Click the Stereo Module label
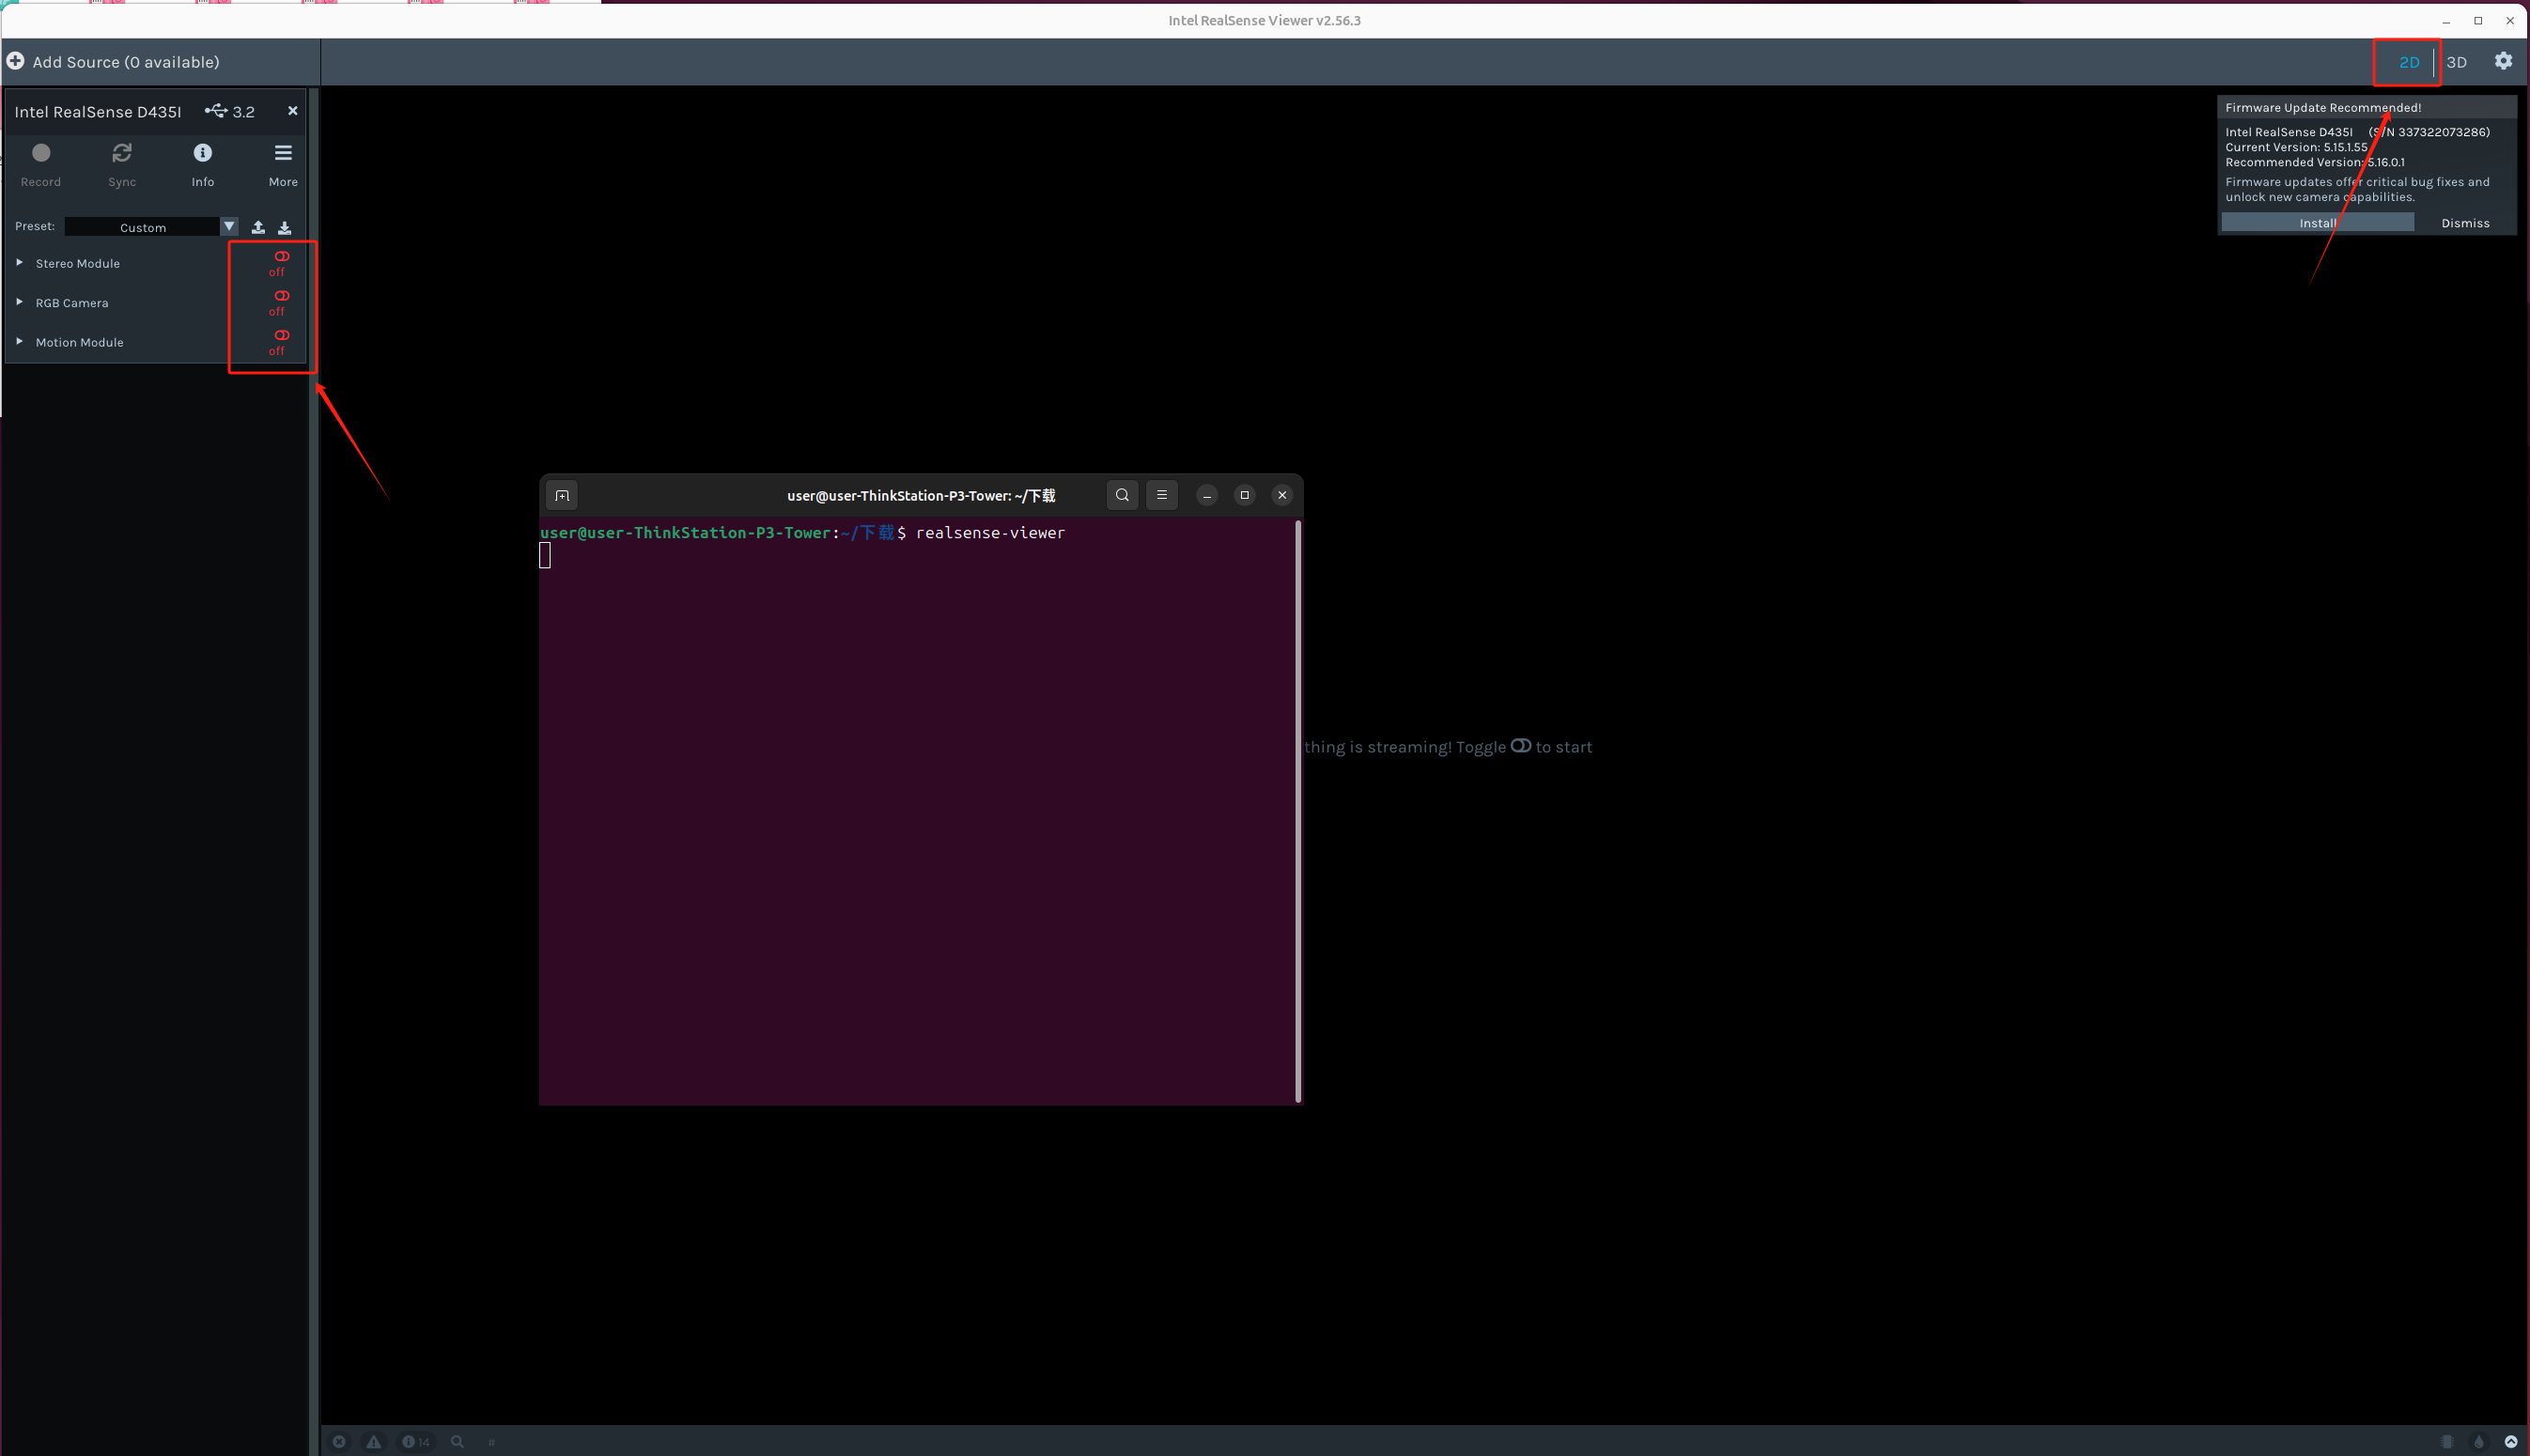Viewport: 2530px width, 1456px height. [78, 263]
